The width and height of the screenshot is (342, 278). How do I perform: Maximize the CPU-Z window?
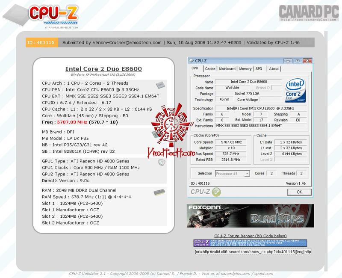[297, 61]
